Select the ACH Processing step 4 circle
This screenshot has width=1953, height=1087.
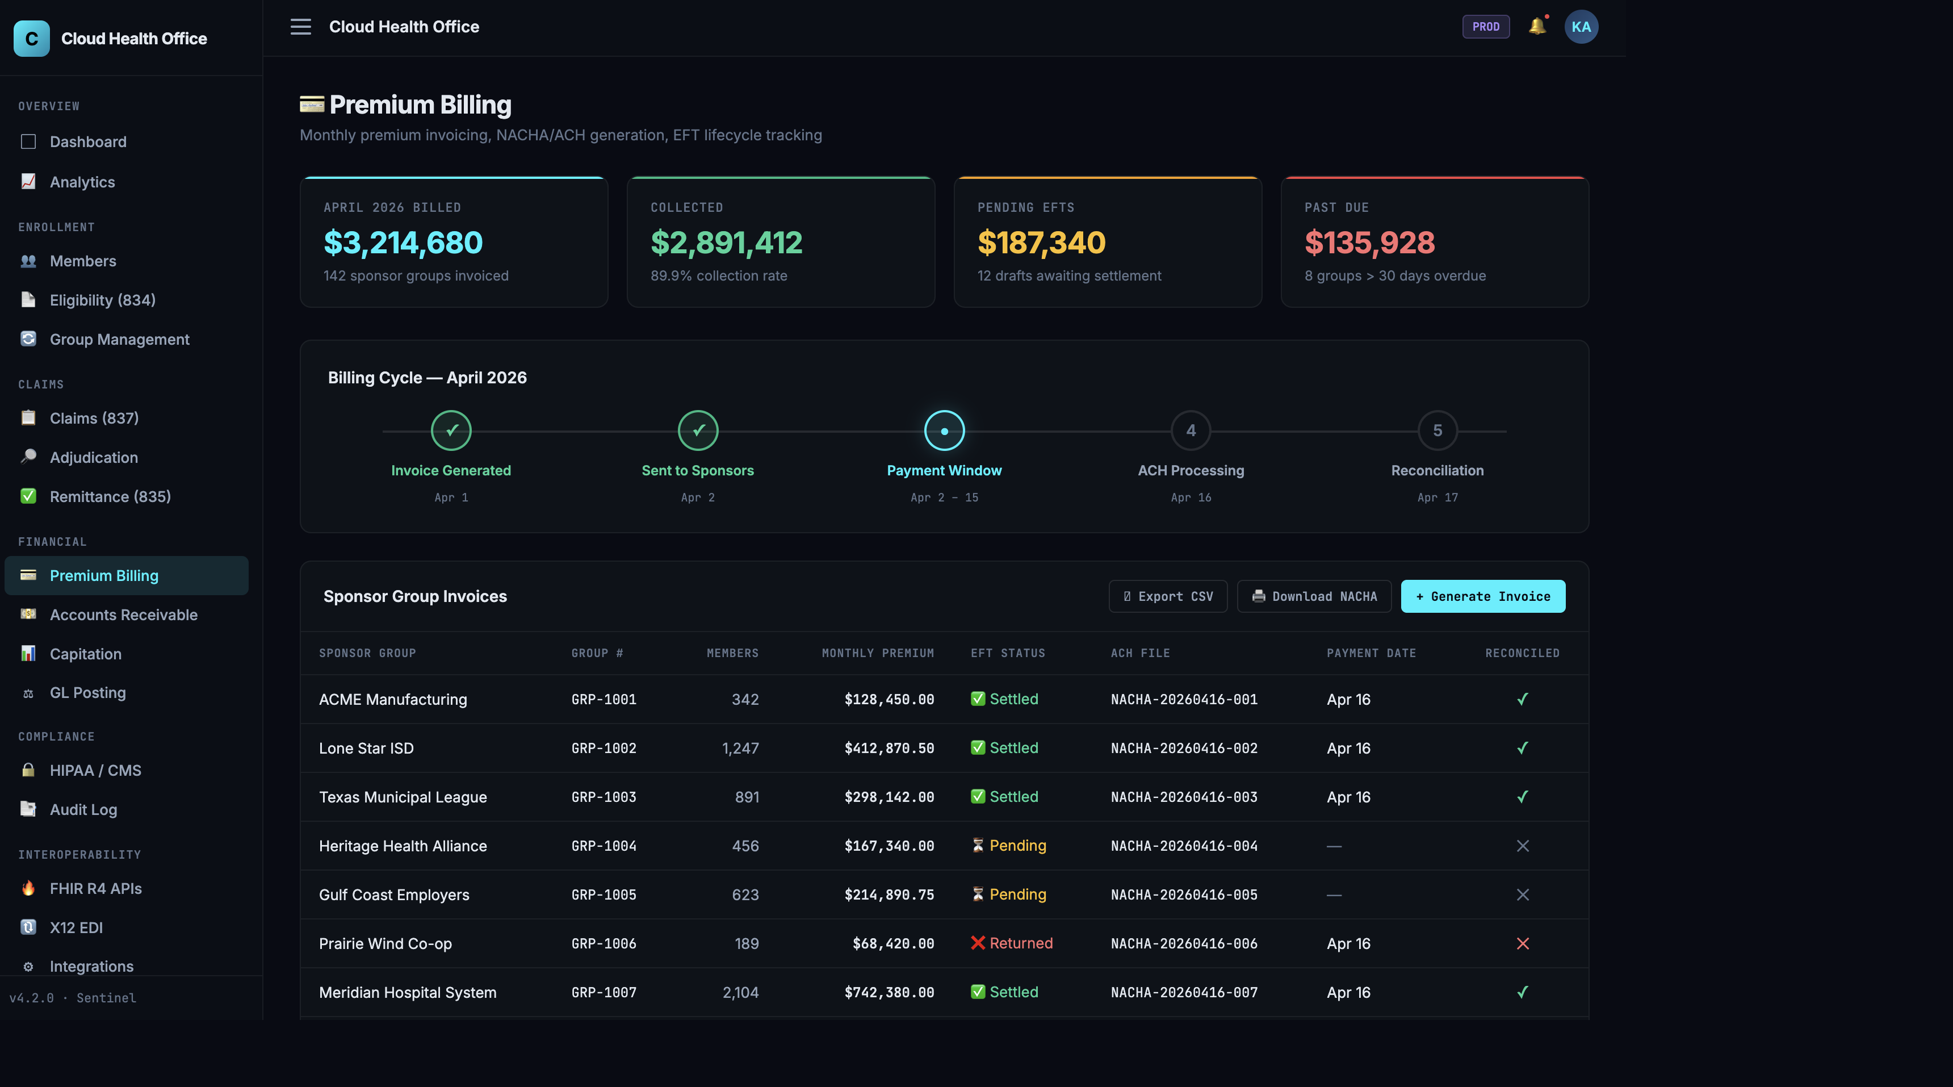[x=1191, y=430]
